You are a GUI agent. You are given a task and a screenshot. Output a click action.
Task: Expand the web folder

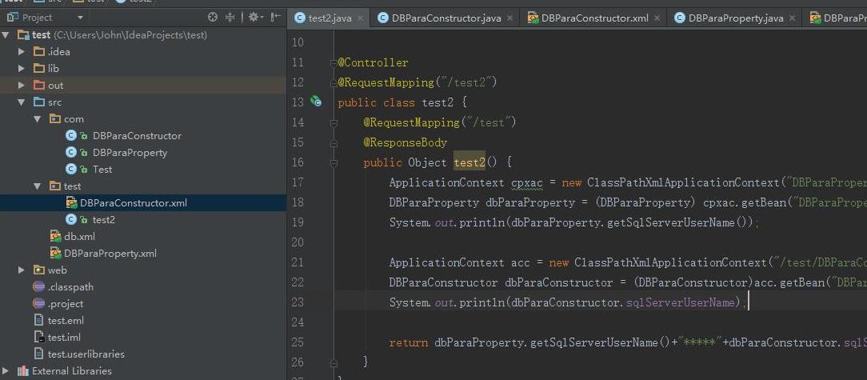point(22,270)
